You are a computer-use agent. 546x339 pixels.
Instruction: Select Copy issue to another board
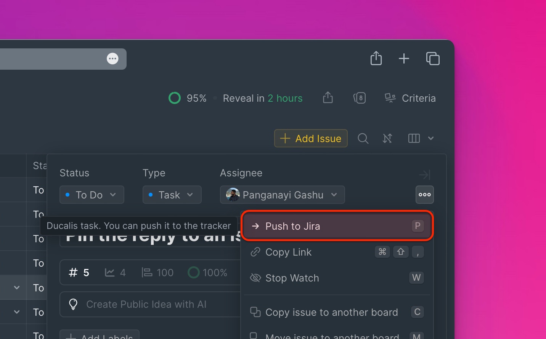pyautogui.click(x=331, y=312)
